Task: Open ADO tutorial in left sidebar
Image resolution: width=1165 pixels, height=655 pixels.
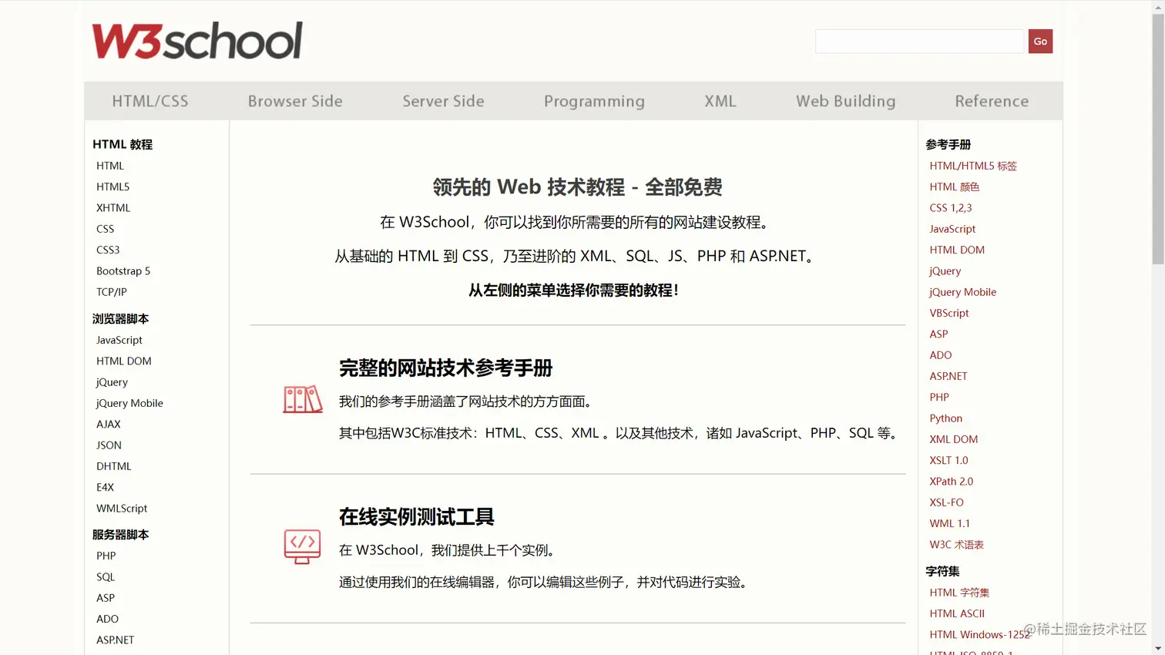Action: (107, 619)
